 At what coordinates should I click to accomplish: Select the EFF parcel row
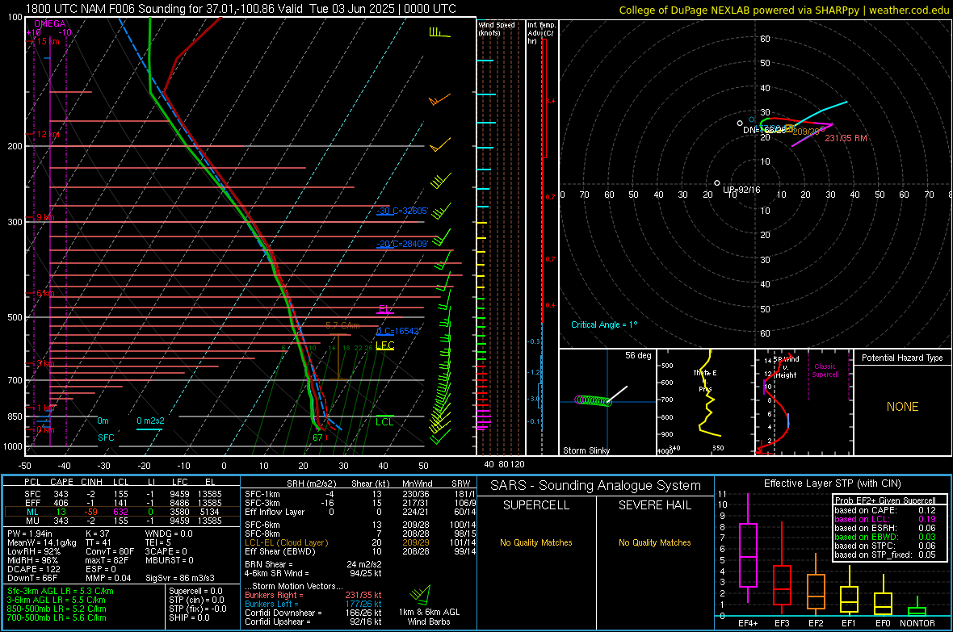point(121,503)
